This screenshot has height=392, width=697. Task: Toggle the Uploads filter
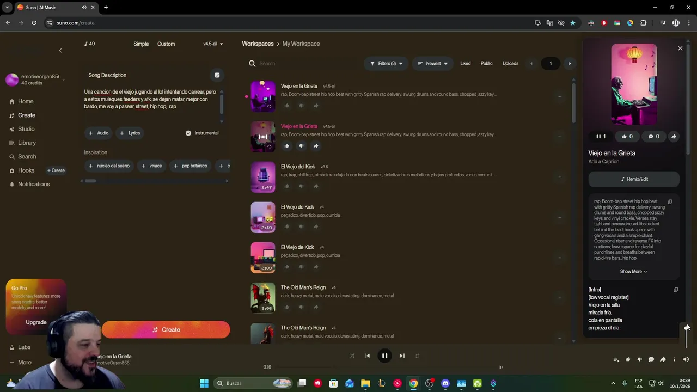click(510, 63)
